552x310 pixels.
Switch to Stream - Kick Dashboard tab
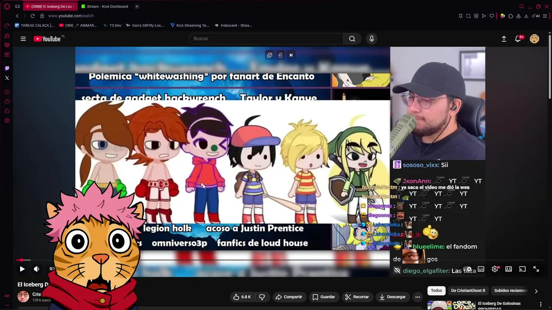(104, 6)
